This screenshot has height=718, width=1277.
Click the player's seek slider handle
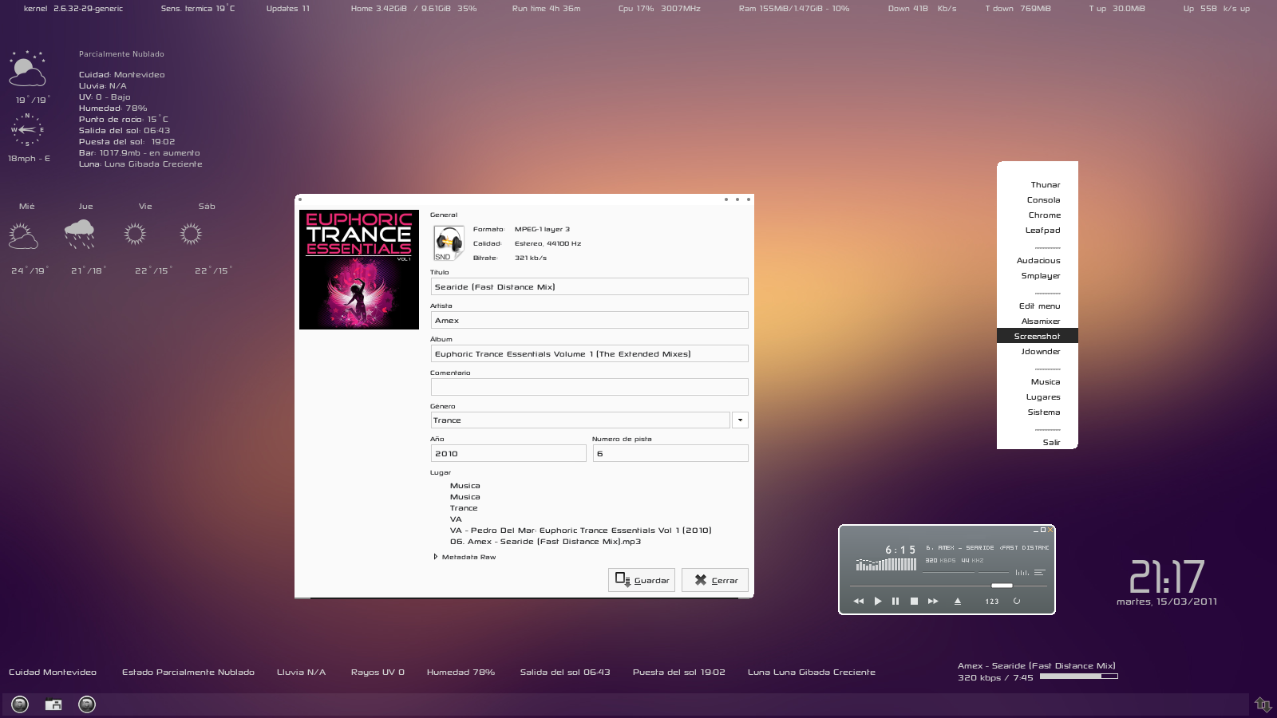point(1002,586)
